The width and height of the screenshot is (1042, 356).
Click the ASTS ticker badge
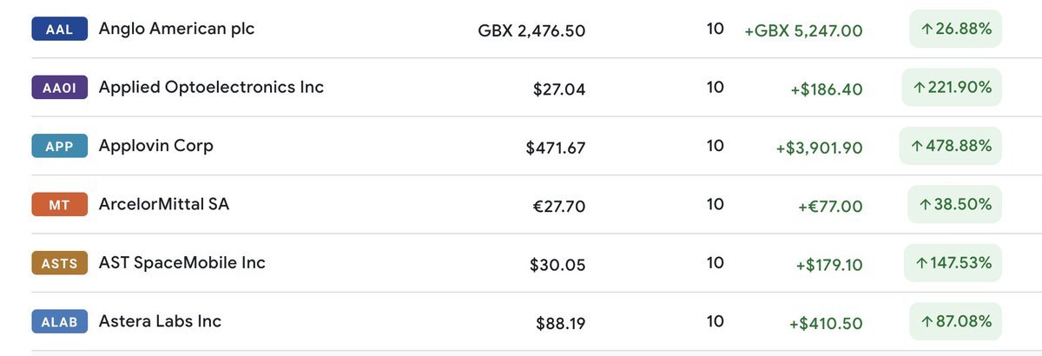pyautogui.click(x=59, y=263)
